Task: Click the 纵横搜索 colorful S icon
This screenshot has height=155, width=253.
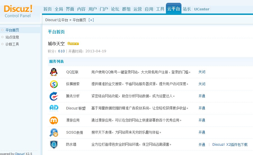Action: point(54,84)
